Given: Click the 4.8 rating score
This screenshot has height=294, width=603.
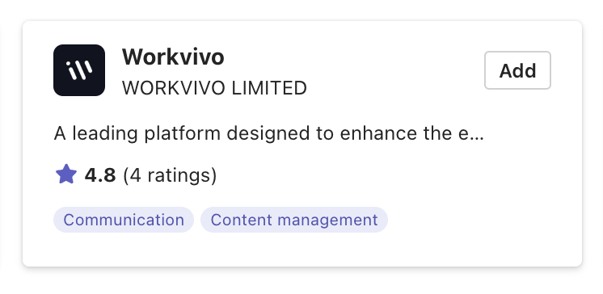Looking at the screenshot, I should [x=100, y=175].
